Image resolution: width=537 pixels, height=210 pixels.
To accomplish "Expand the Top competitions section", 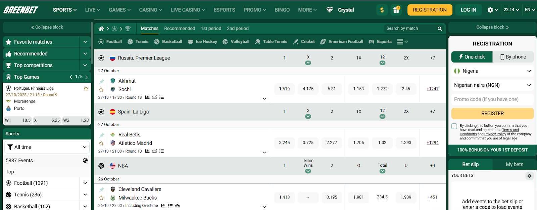I will [x=85, y=65].
